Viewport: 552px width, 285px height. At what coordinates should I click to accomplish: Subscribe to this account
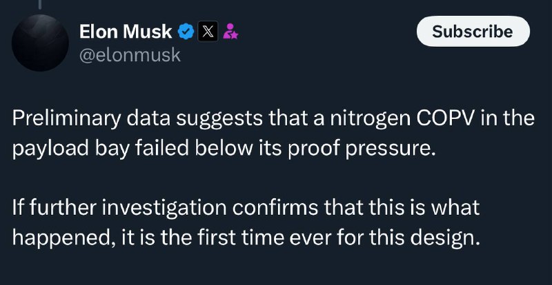click(473, 31)
